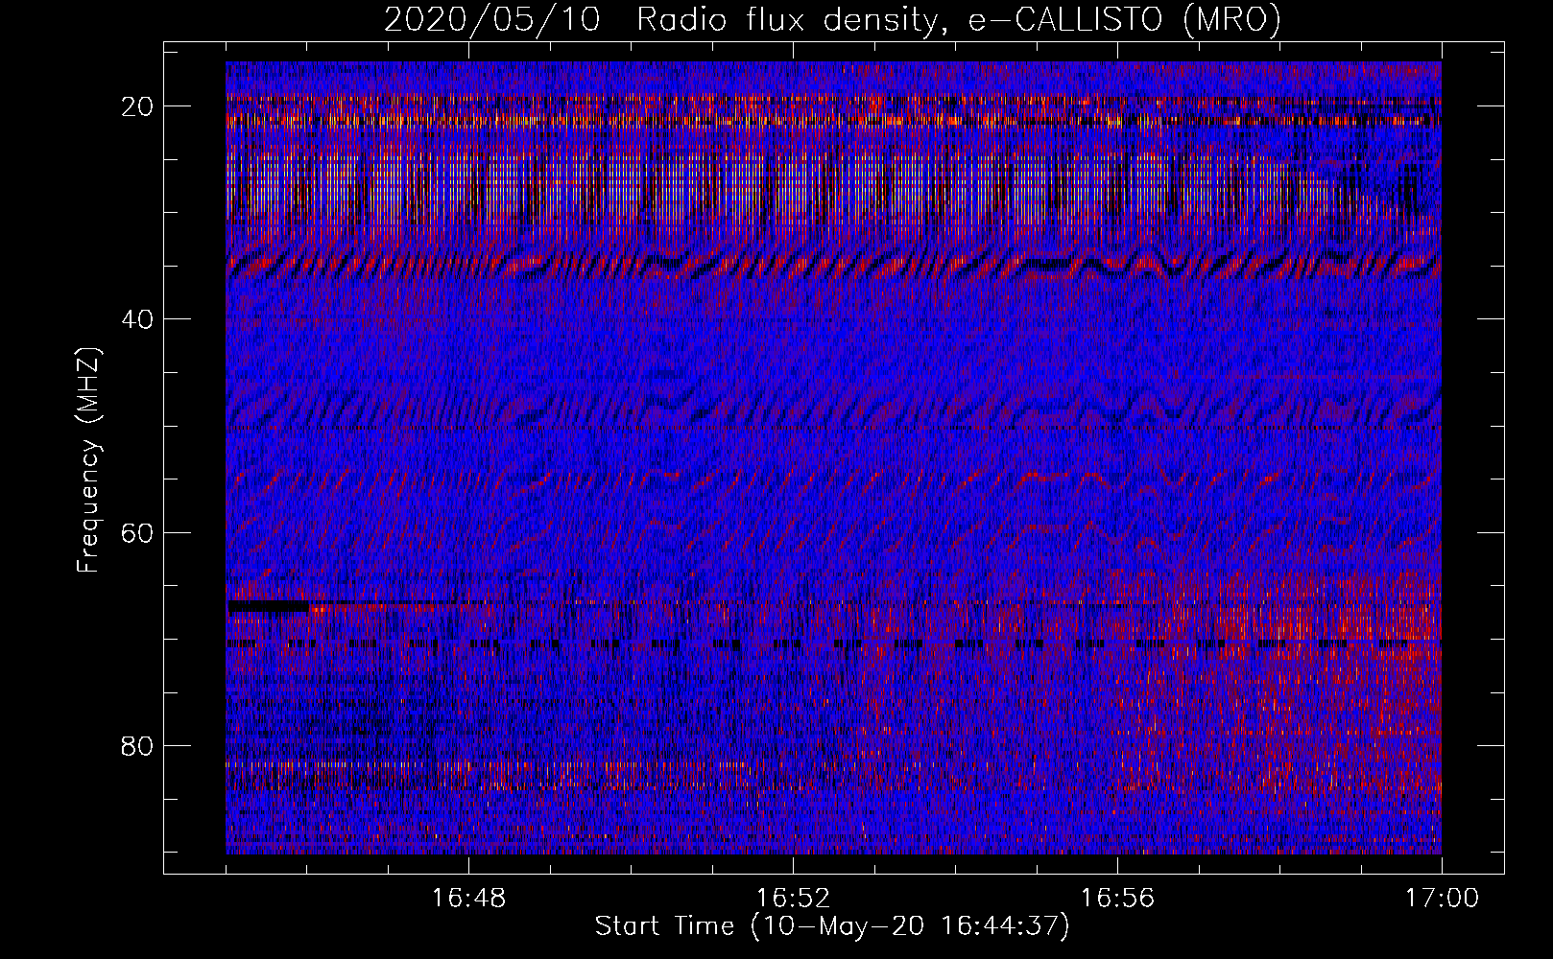The width and height of the screenshot is (1553, 959).
Task: Click the '40' frequency tick label
Action: (138, 319)
